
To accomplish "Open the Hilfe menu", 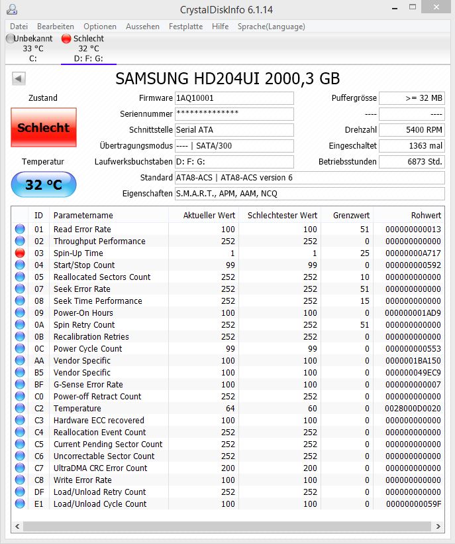I will click(x=221, y=27).
